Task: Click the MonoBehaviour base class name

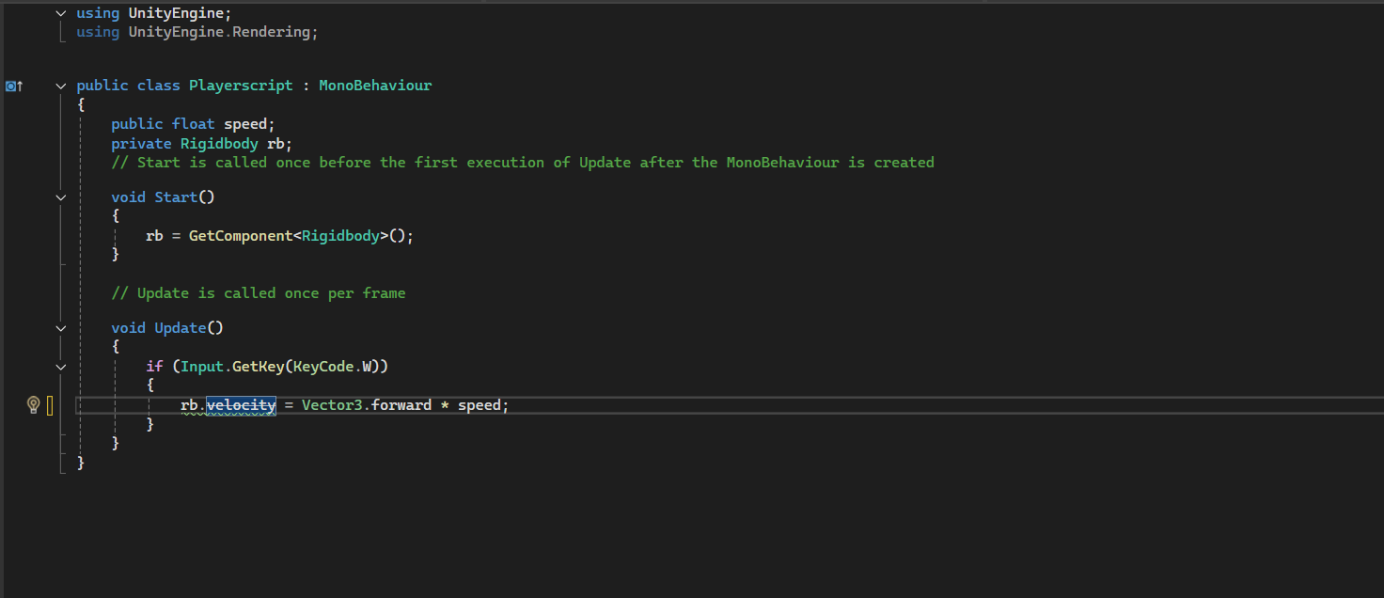Action: [x=375, y=86]
